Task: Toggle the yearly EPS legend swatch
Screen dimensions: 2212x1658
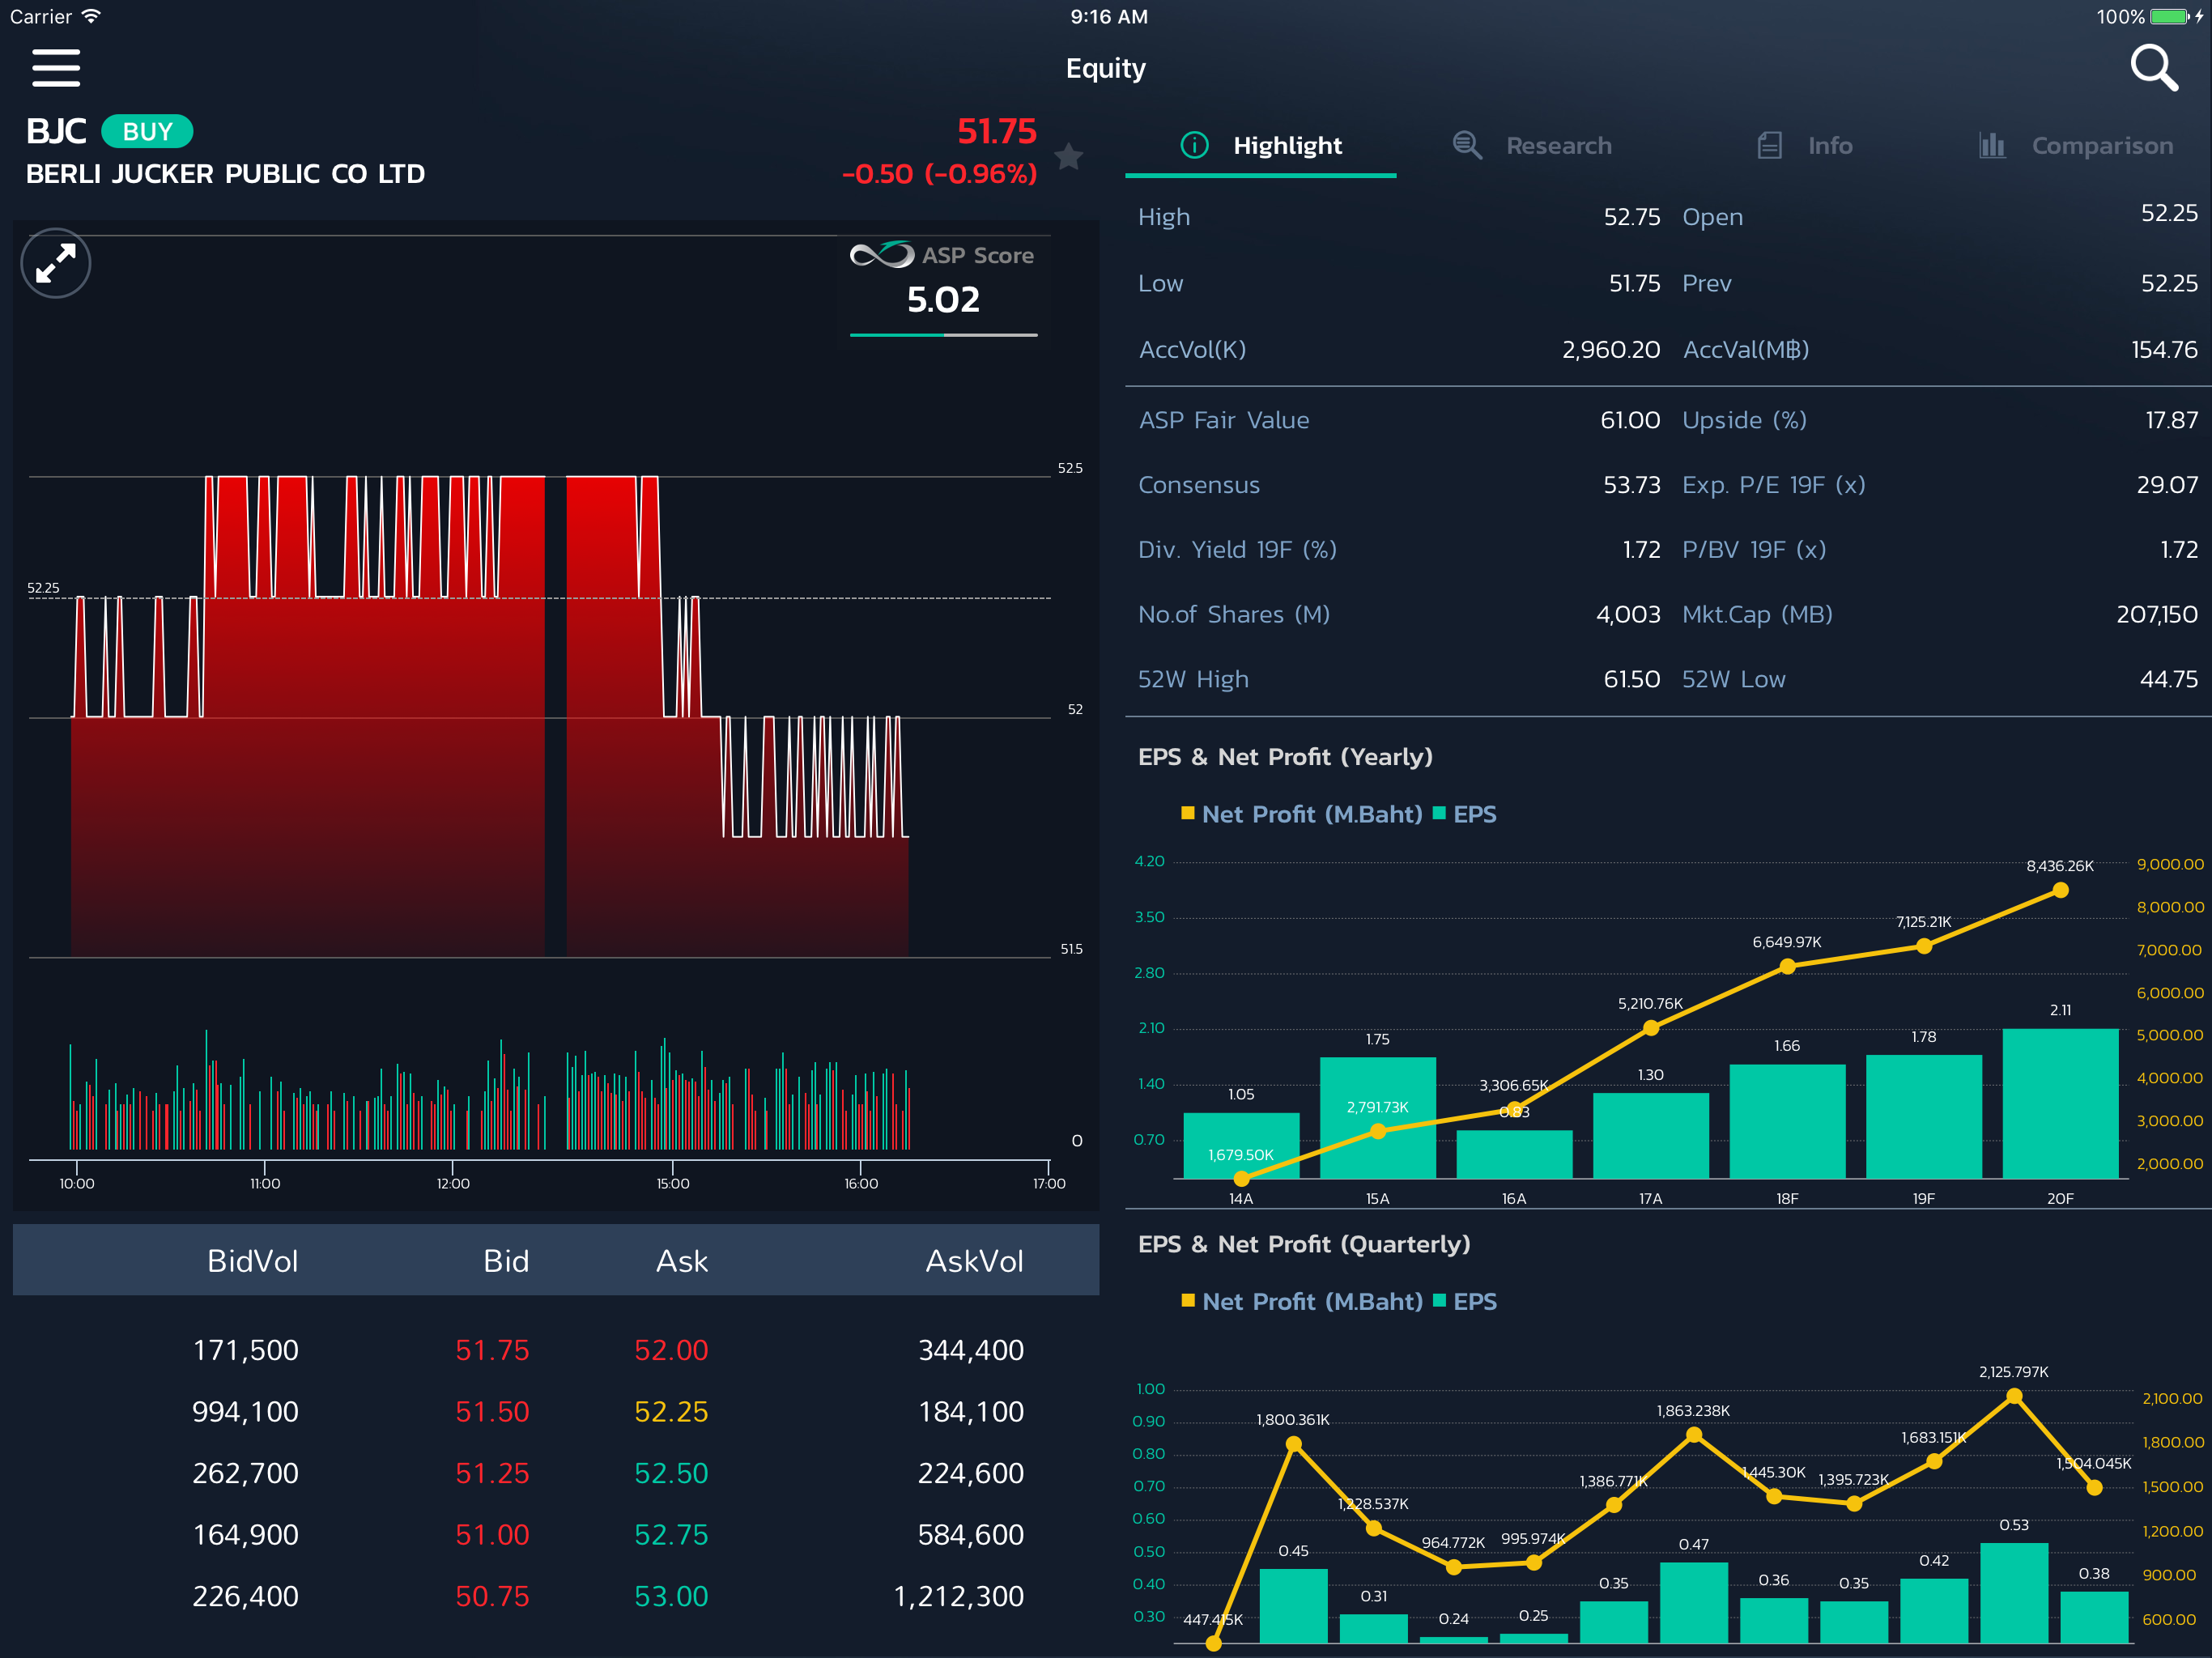Action: 1439,813
